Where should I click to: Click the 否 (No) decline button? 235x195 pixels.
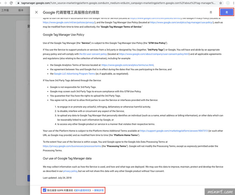[211, 12]
